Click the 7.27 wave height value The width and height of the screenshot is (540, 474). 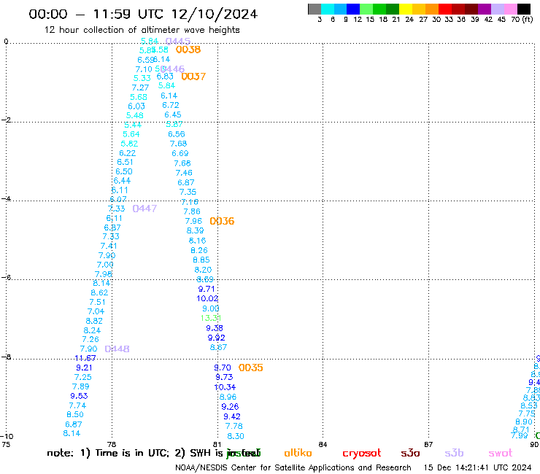(x=140, y=88)
